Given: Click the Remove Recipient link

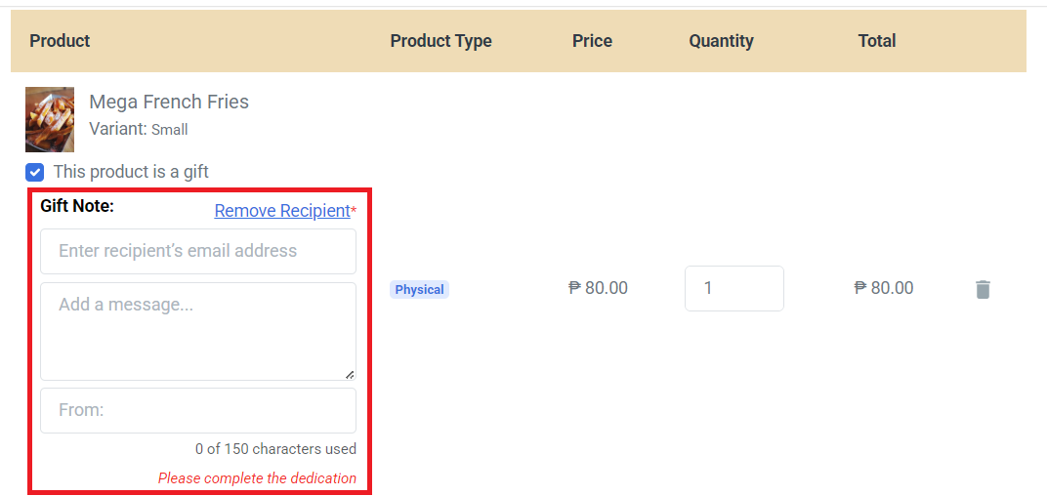Looking at the screenshot, I should click(x=282, y=211).
